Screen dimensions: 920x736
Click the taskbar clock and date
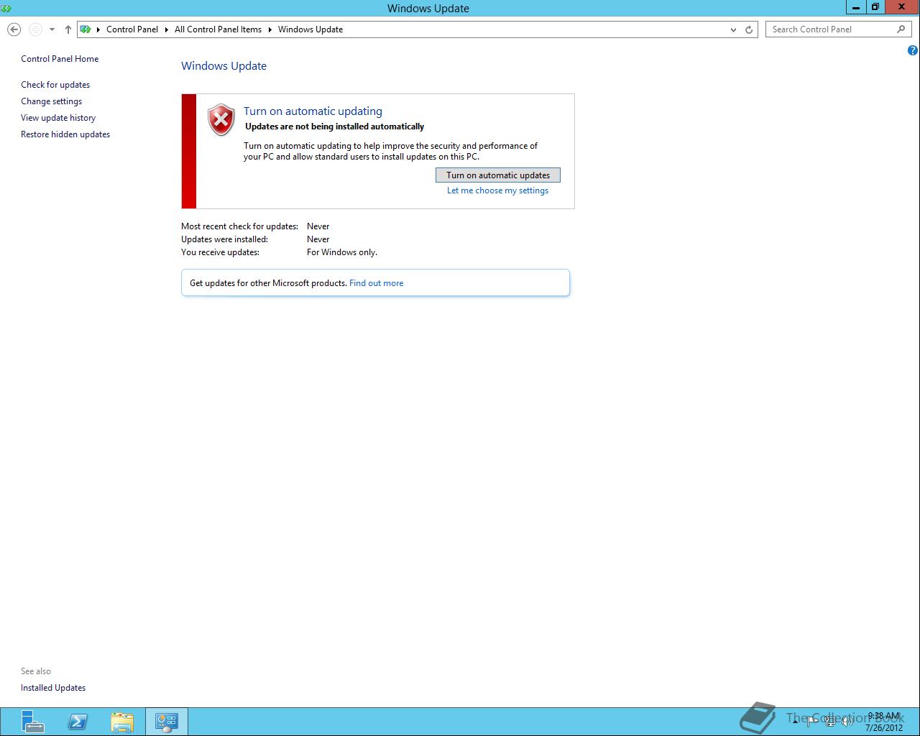tap(884, 722)
